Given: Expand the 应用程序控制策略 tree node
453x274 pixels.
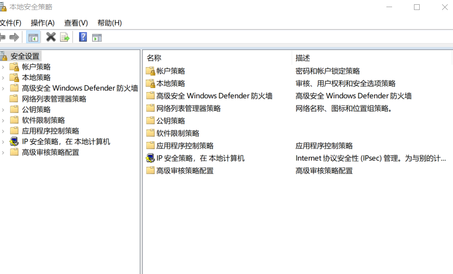Looking at the screenshot, I should coord(3,131).
